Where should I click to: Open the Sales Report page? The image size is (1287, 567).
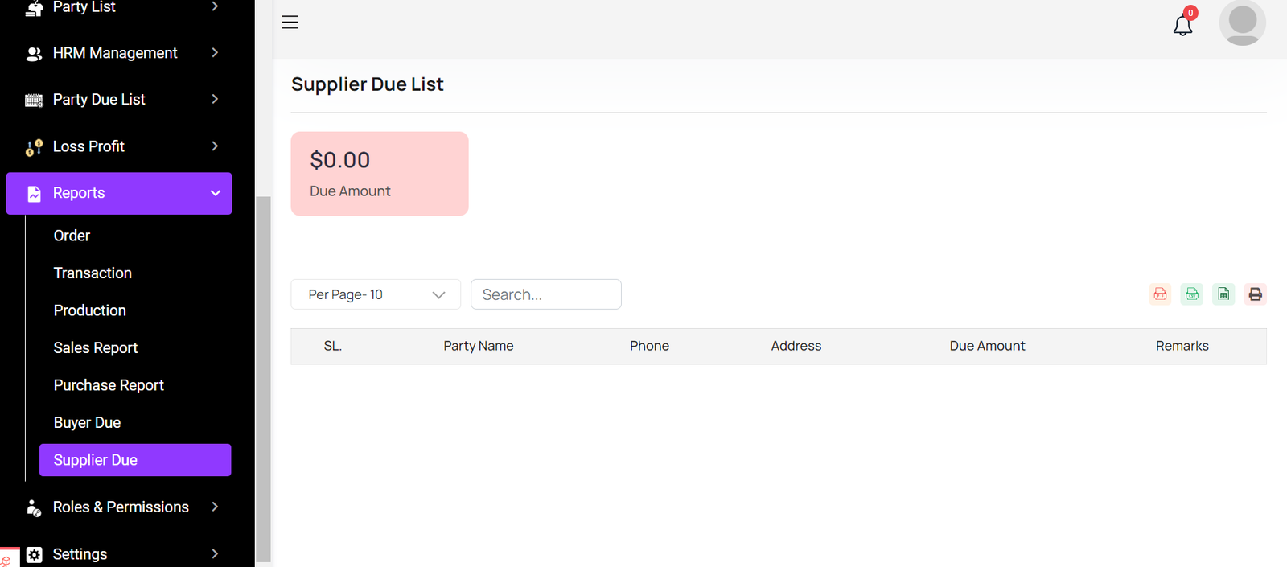(96, 347)
